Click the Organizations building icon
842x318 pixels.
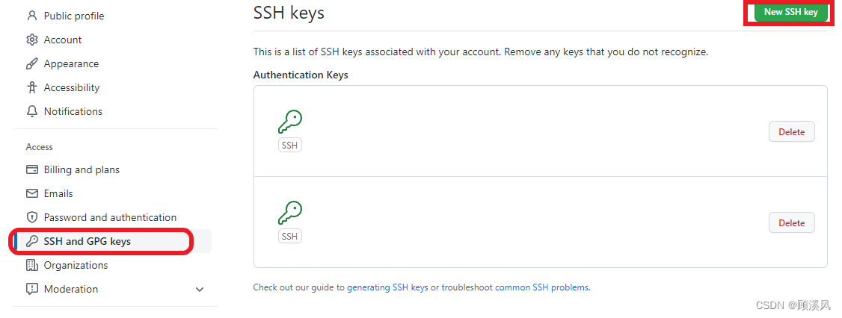click(x=31, y=265)
